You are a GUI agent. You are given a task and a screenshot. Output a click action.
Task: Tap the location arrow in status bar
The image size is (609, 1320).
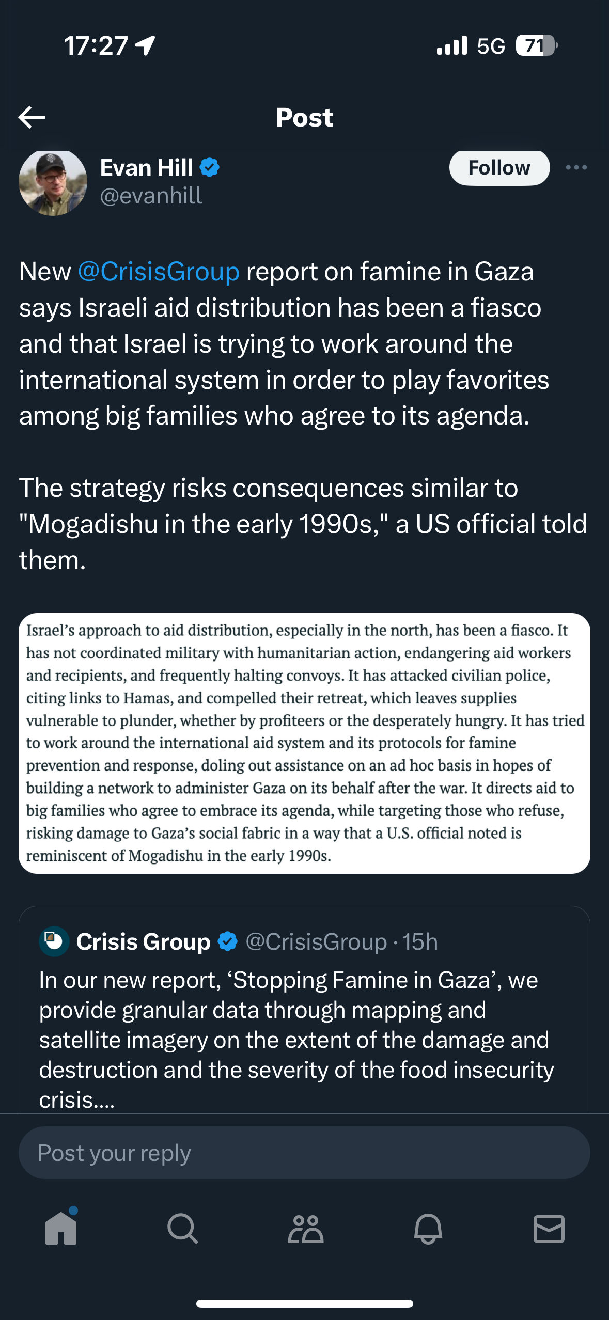pyautogui.click(x=145, y=45)
